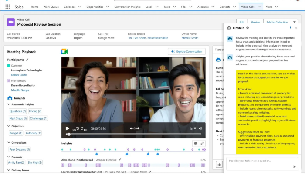Click the Explore Conversation button
305x174 pixels.
coord(187,51)
